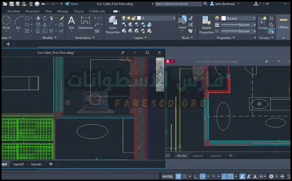Choose the Dimension tool
The height and width of the screenshot is (181, 292).
[x=85, y=23]
